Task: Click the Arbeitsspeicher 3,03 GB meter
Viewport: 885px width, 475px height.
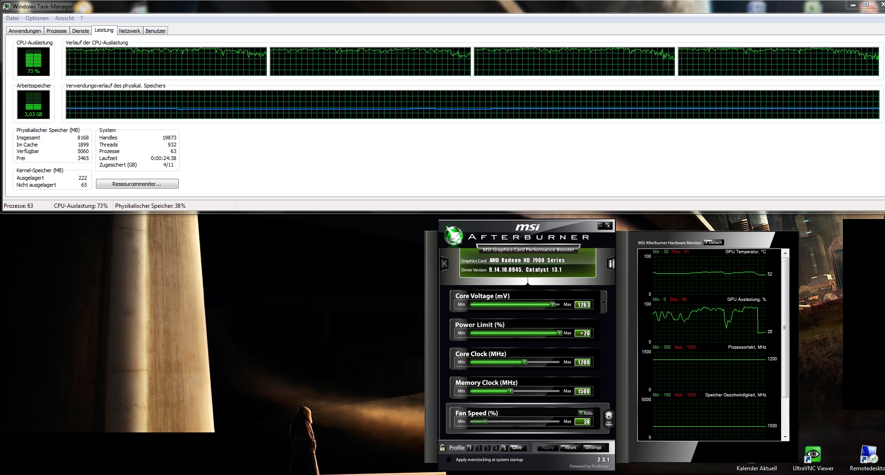Action: point(33,104)
